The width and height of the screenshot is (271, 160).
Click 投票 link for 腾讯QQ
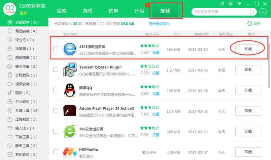[156, 94]
